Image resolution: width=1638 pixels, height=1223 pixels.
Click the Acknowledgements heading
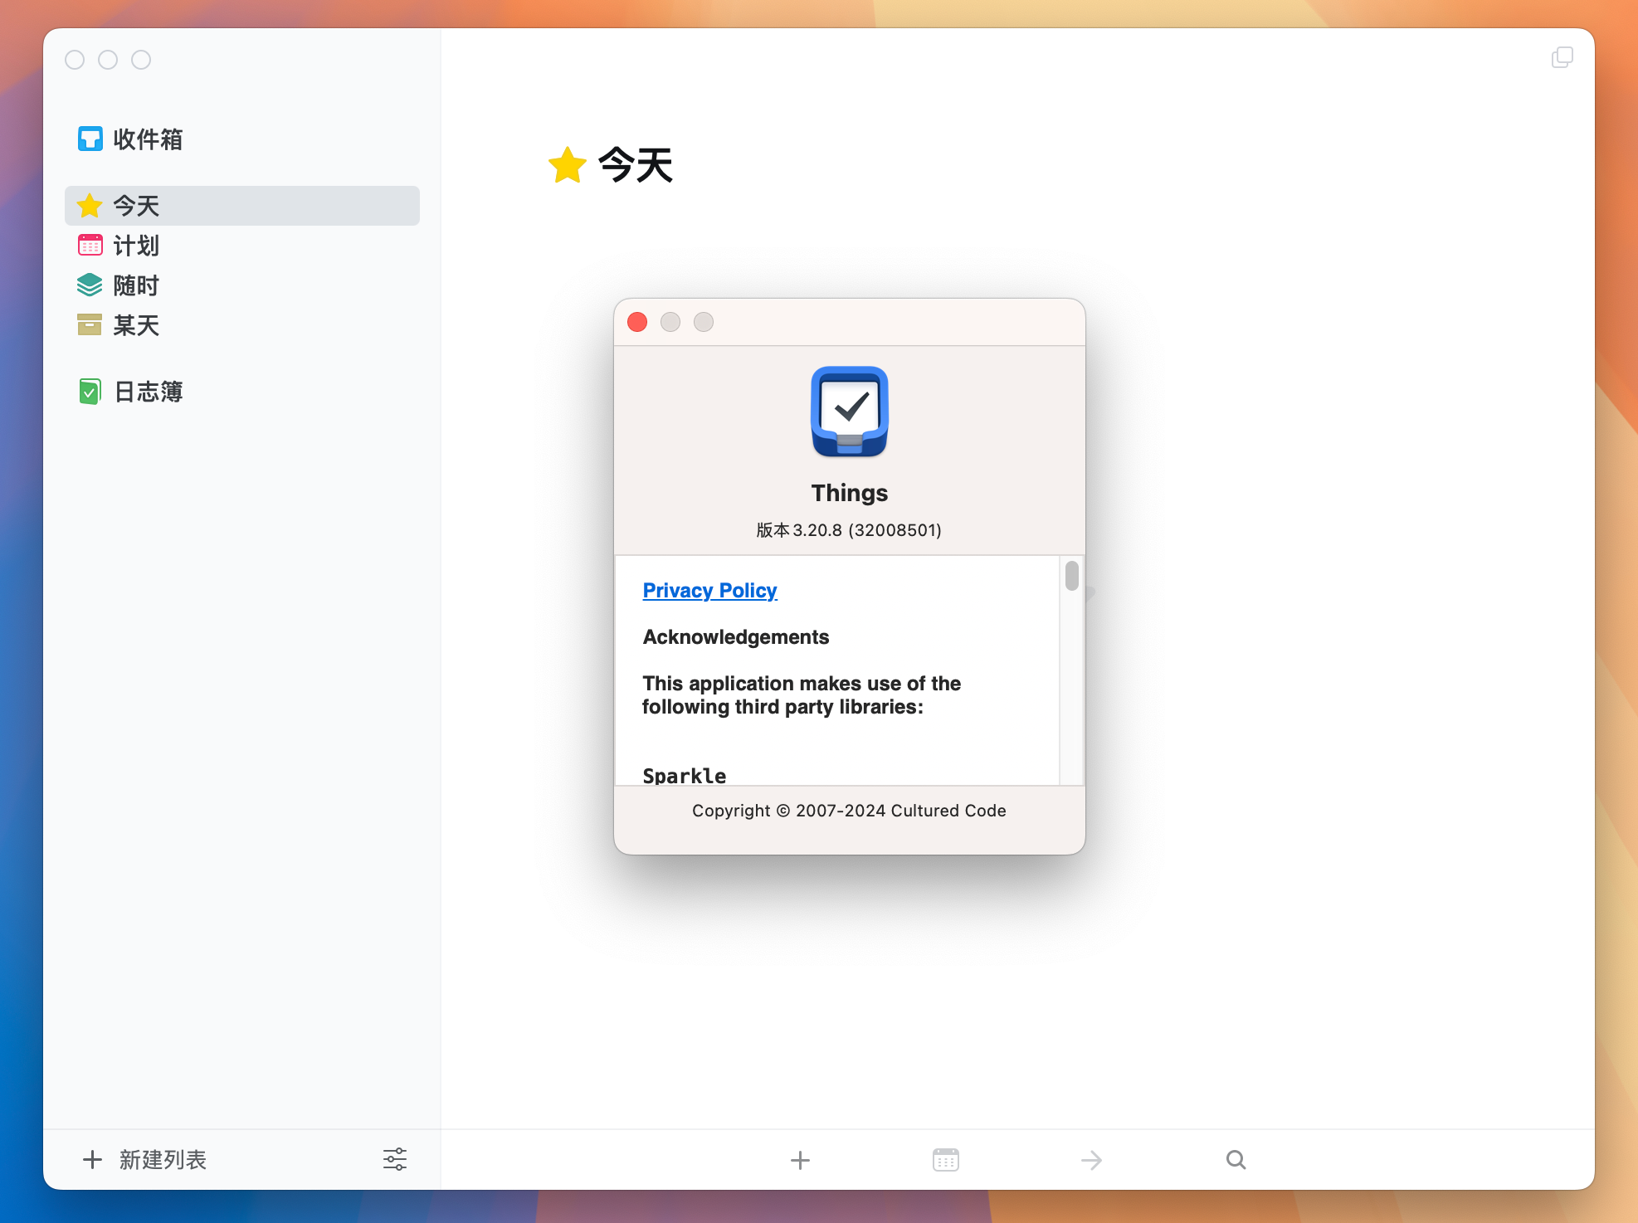736,637
